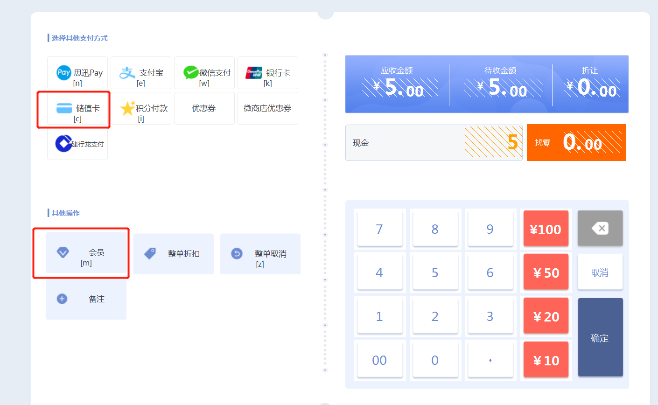Add a 备注 remark to the order
This screenshot has width=658, height=405.
[86, 299]
